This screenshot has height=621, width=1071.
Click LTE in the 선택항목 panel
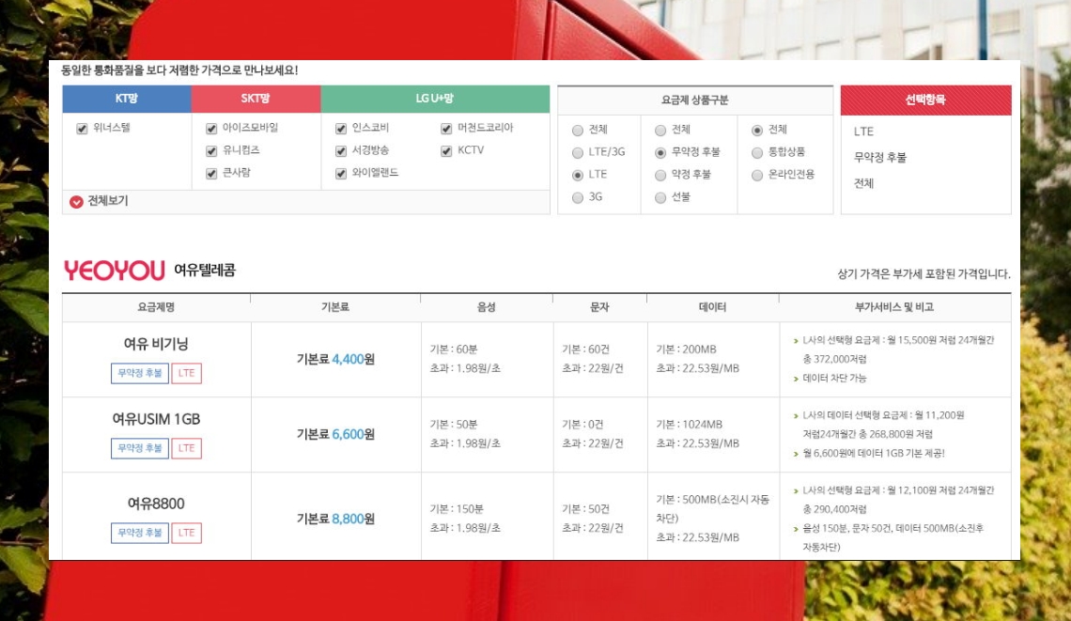coord(863,132)
